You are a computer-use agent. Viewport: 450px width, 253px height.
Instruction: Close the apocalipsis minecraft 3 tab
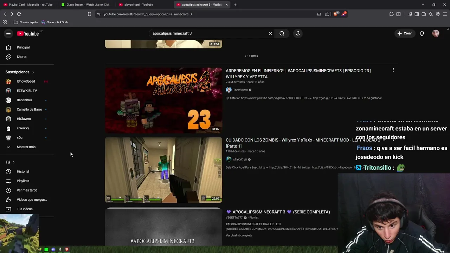pos(226,5)
